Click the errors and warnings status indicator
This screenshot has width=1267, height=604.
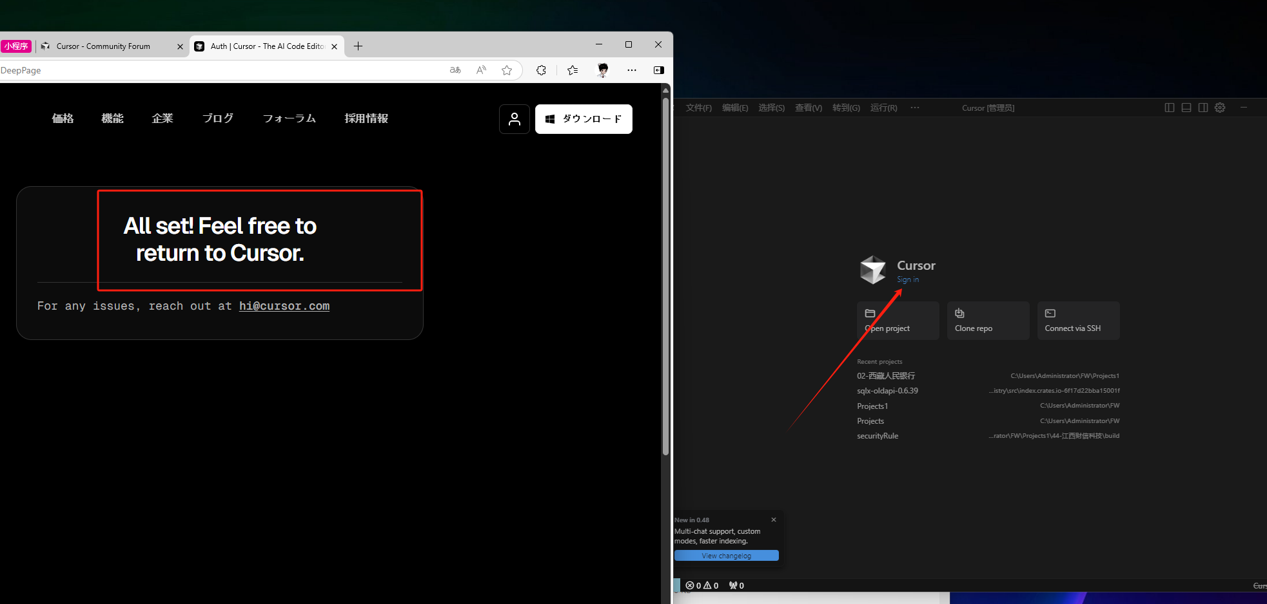[x=702, y=585]
